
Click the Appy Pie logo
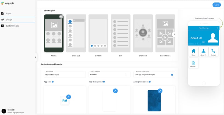(x=7, y=4)
